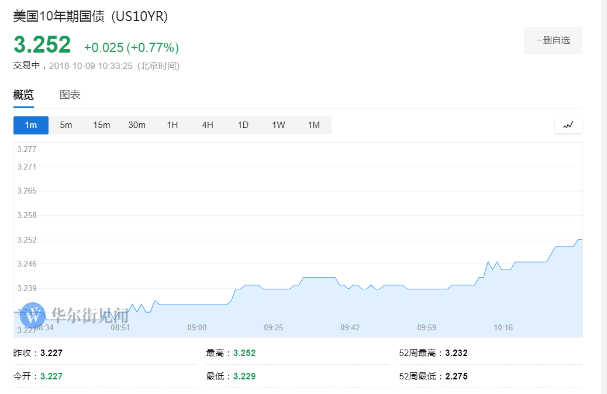The image size is (607, 394).
Task: Set chart interval to 30m
Action: click(x=137, y=125)
